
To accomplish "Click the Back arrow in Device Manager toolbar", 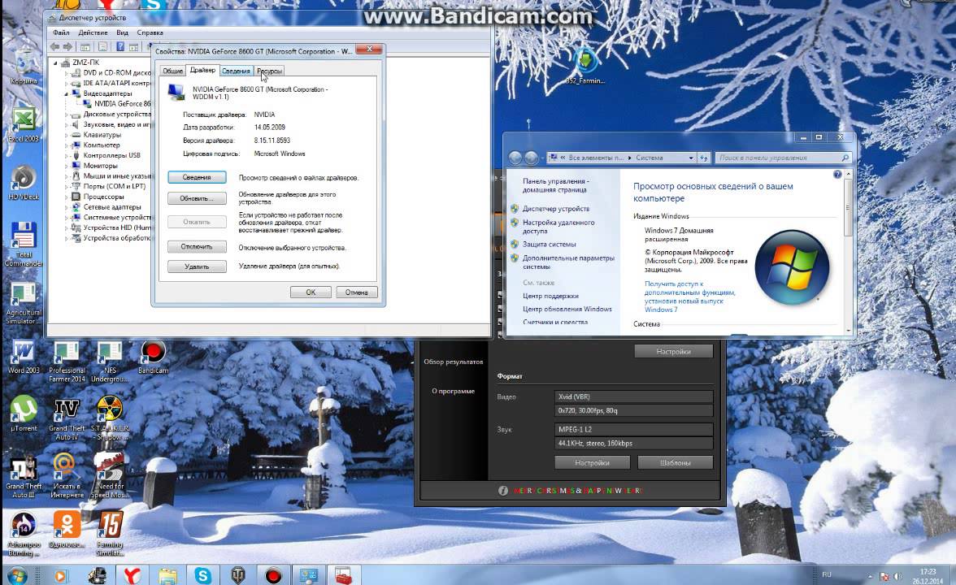I will (55, 47).
